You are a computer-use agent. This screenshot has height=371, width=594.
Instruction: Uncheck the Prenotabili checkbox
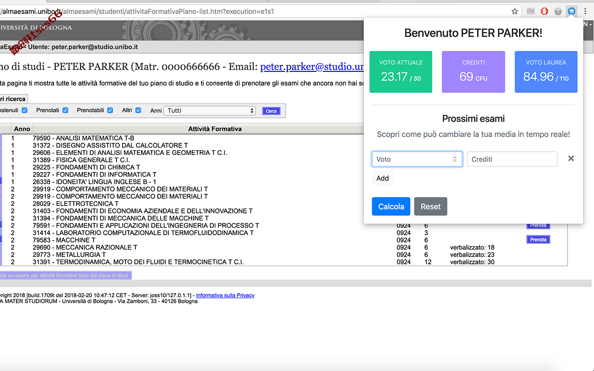pos(110,110)
